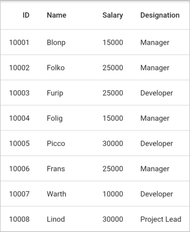Screen dimensions: 190x232
Task: Click the salary cell 10000
Action: coord(113,194)
